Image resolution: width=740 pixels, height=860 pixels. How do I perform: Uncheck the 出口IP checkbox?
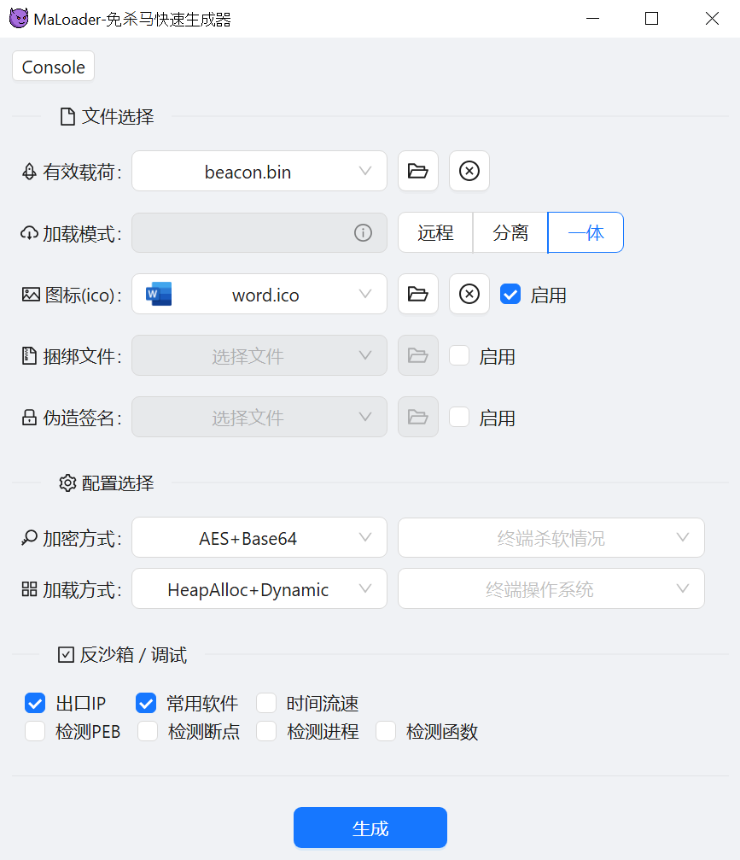point(35,703)
